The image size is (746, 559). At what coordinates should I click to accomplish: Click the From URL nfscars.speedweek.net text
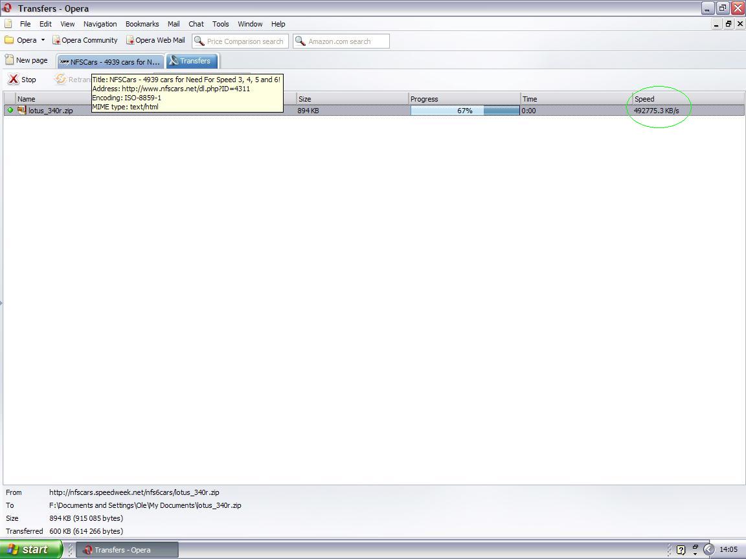coord(134,492)
